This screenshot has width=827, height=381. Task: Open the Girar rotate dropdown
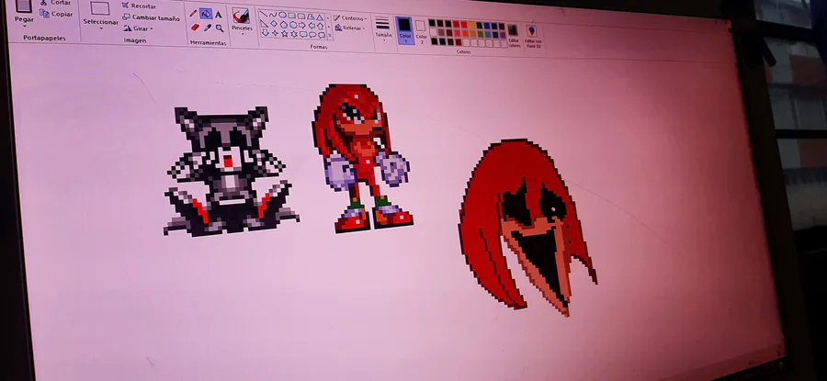(x=139, y=28)
